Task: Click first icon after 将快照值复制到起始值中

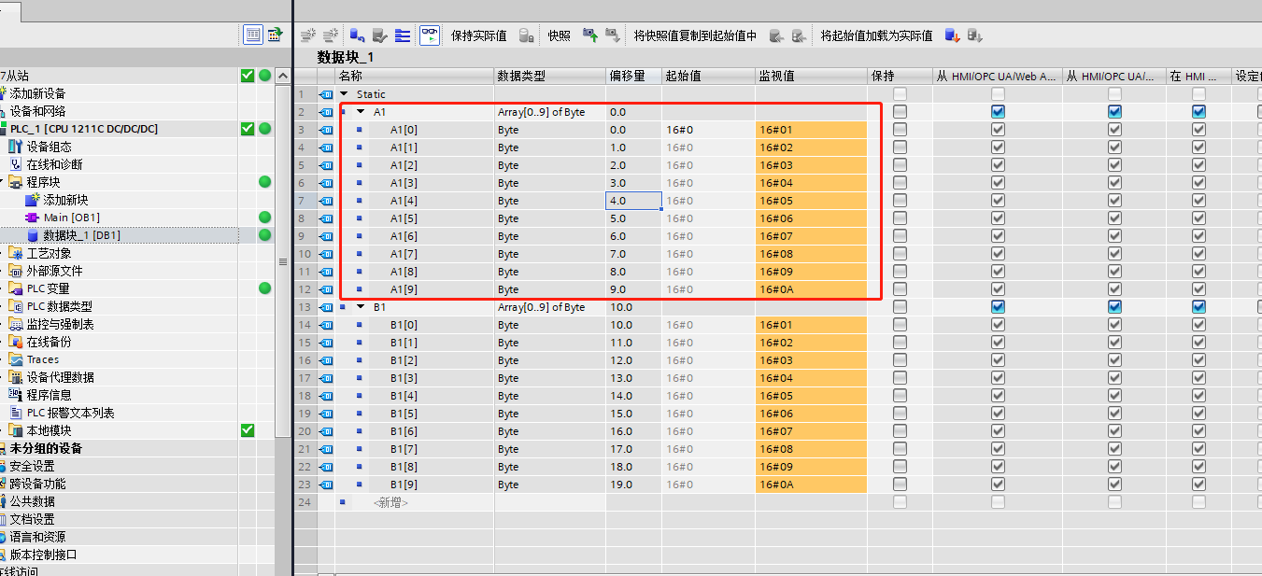Action: tap(776, 35)
